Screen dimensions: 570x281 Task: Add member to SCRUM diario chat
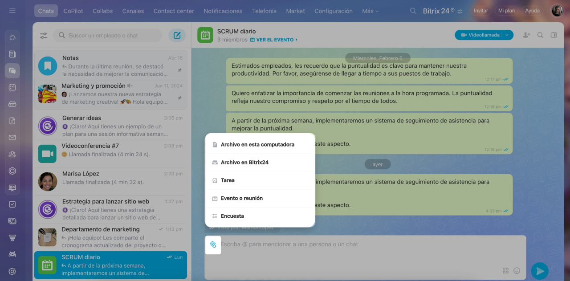526,35
